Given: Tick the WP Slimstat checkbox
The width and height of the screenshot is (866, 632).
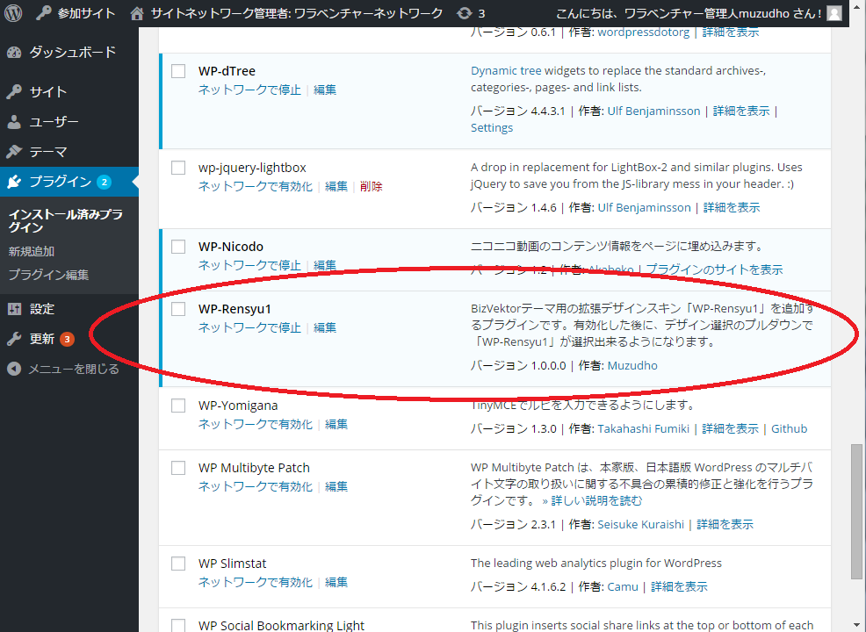Looking at the screenshot, I should [177, 564].
